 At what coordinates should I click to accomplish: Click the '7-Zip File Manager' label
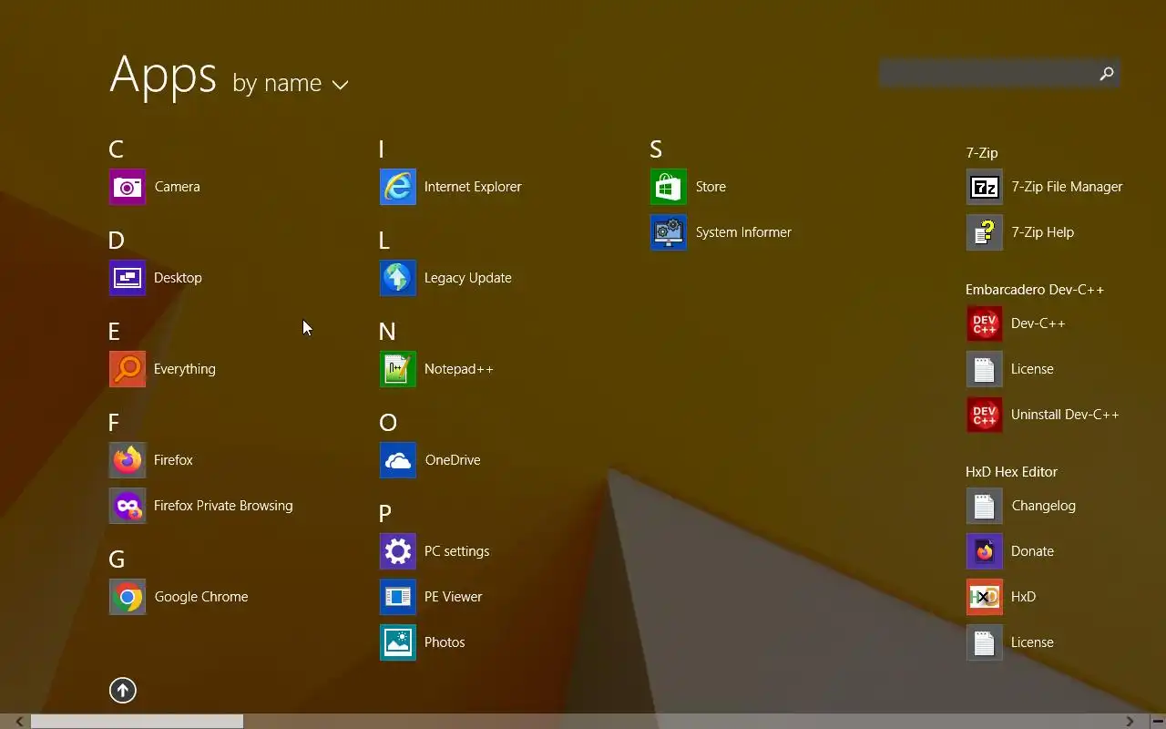1067,187
